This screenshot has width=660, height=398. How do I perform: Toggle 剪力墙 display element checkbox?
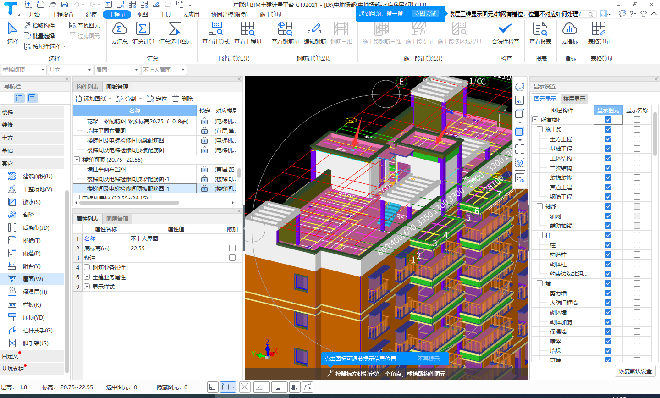(608, 293)
